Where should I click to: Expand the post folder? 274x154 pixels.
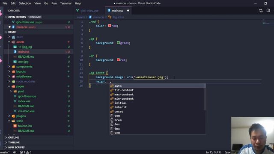coord(11,91)
